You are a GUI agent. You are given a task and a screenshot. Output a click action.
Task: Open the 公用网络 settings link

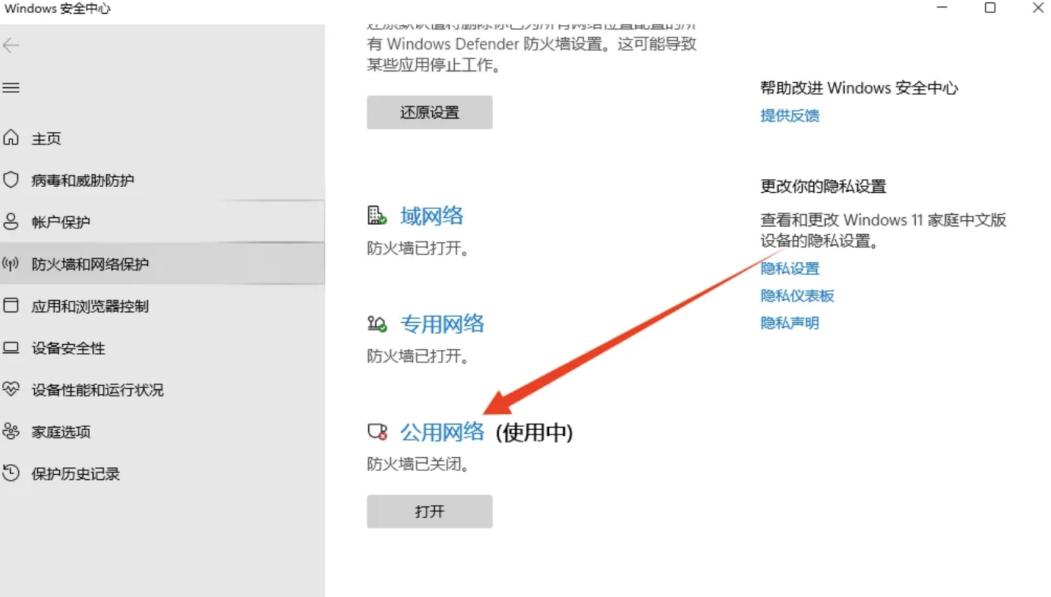click(443, 432)
